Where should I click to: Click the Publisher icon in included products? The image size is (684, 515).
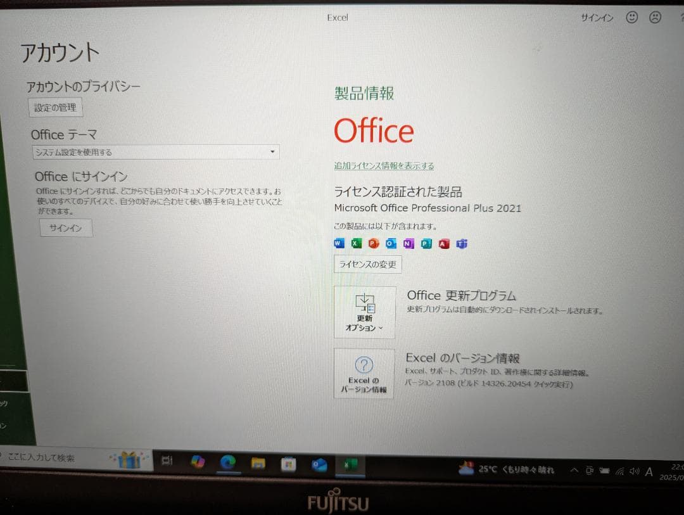click(426, 243)
